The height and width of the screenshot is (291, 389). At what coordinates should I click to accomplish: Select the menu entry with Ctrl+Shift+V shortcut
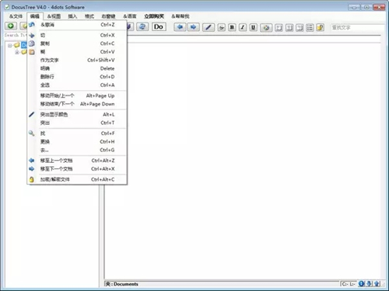[x=77, y=61]
